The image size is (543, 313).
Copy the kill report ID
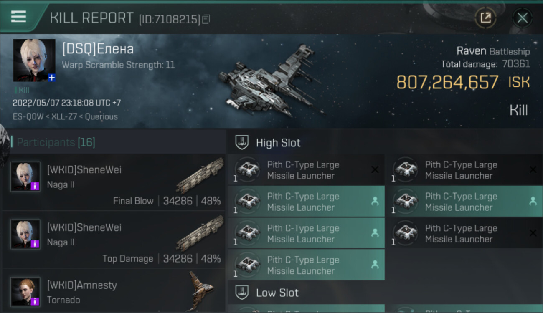(x=206, y=19)
